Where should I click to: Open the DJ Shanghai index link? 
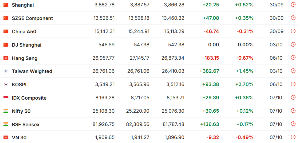[x=26, y=45]
